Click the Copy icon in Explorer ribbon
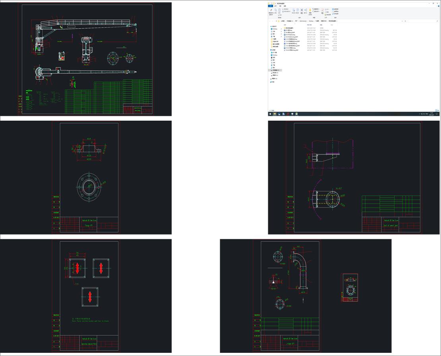Screen dimensions: 441x356 276,10
